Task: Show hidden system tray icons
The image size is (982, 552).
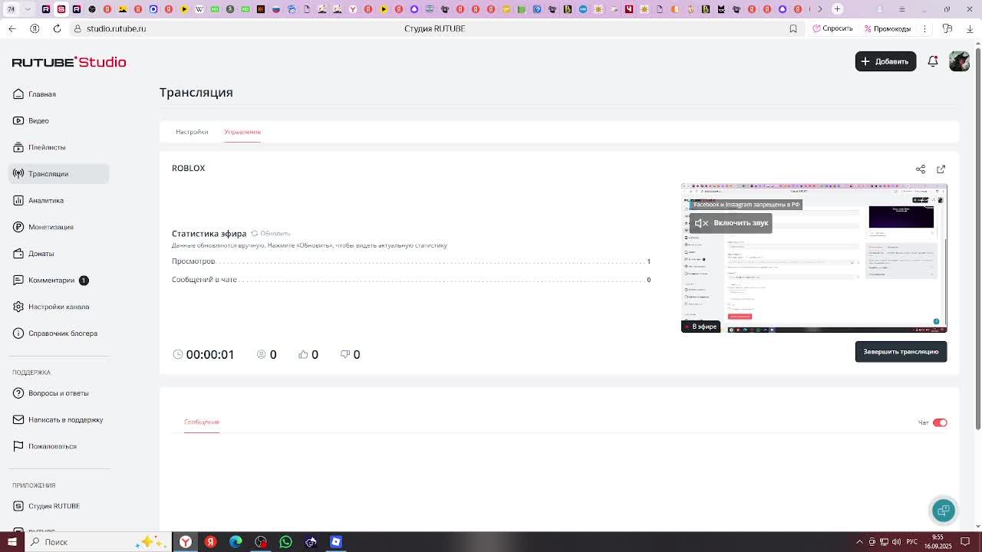Action: point(859,542)
